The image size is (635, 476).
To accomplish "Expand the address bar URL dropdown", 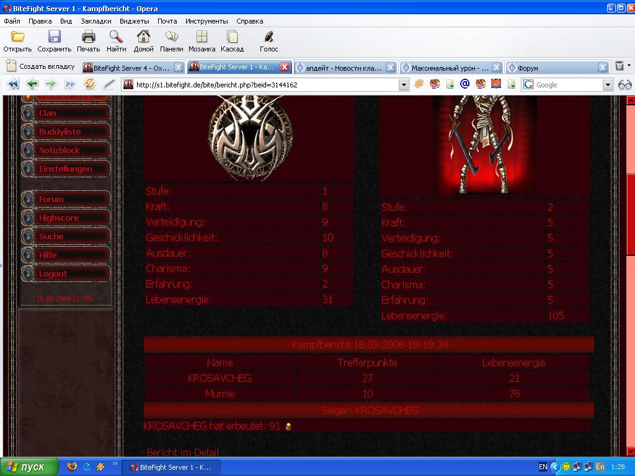I will 404,85.
